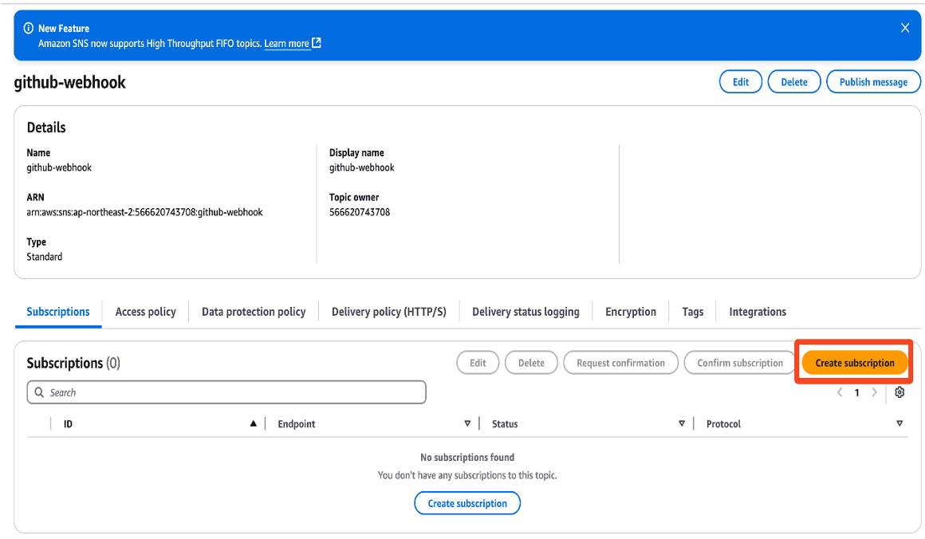Screen dimensions: 925x539
Task: Follow the Learn more link
Action: coord(287,44)
